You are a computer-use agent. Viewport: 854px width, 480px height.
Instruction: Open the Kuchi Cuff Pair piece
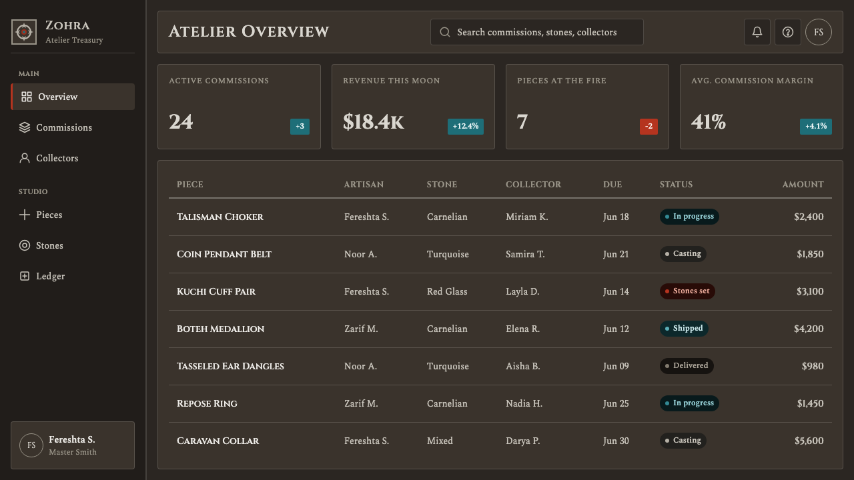216,291
